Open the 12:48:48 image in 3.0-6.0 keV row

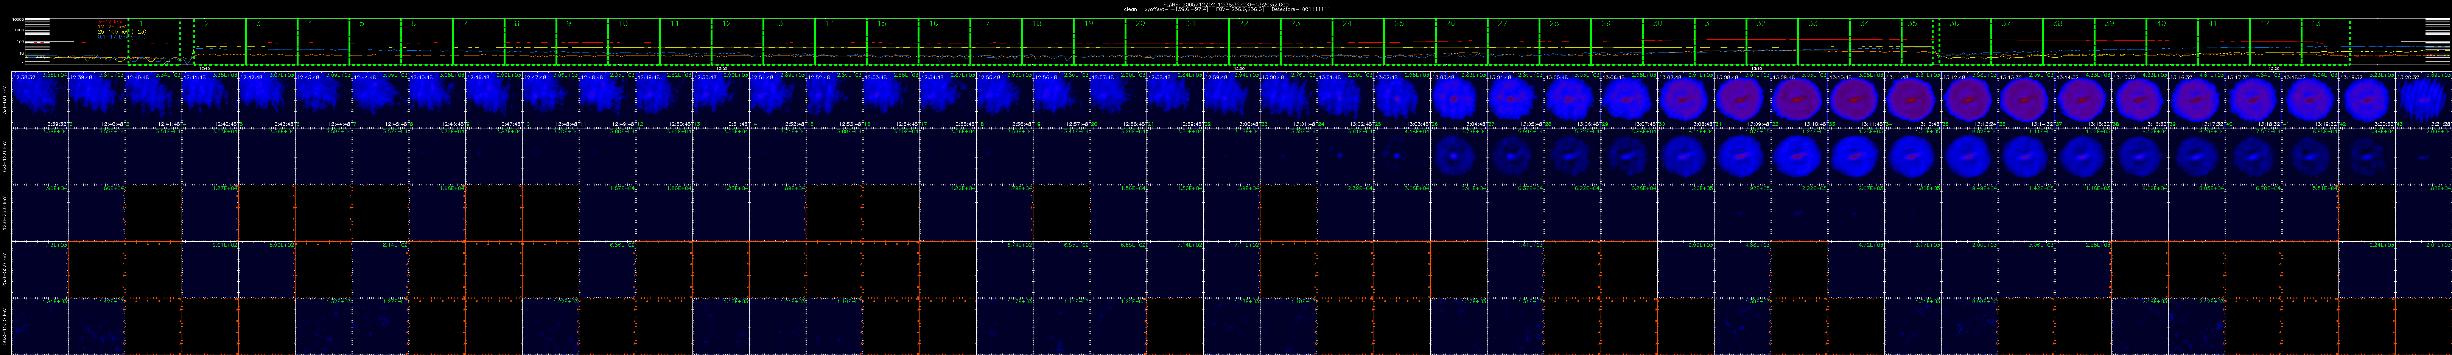[x=607, y=100]
